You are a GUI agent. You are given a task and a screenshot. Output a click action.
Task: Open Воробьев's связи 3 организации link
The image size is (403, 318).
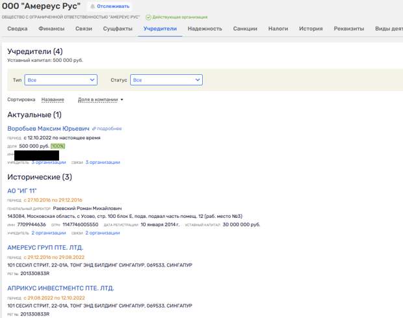[x=103, y=162]
